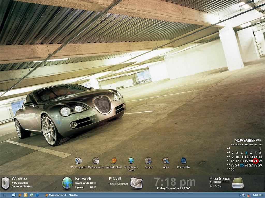265x198 pixels.
Task: Open the Recycle Bin
Action: (183, 161)
